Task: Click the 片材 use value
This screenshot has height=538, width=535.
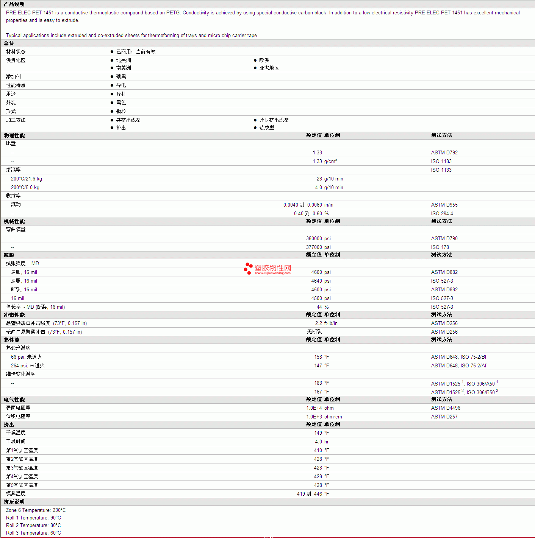Action: coord(121,94)
